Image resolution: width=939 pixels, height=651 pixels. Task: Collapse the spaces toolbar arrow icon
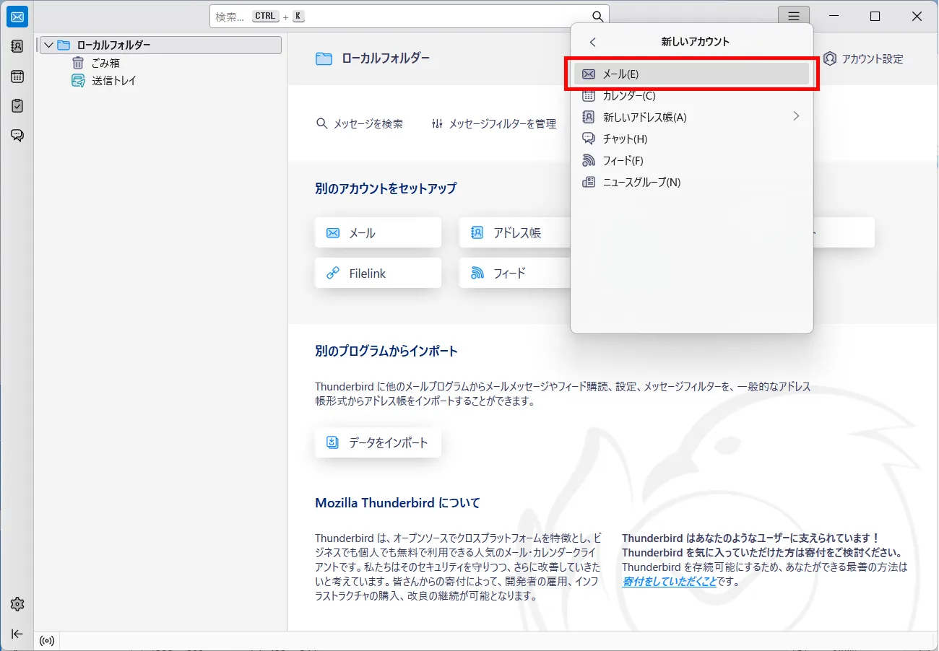pyautogui.click(x=17, y=634)
